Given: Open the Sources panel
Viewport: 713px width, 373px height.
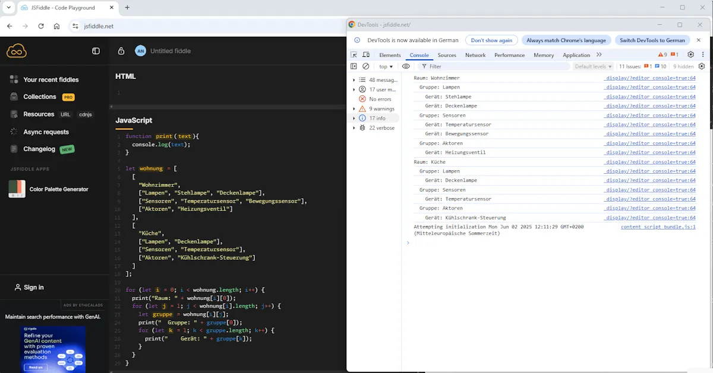Looking at the screenshot, I should [447, 55].
